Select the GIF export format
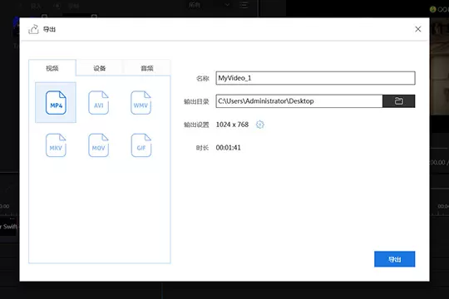The height and width of the screenshot is (299, 449). 141,145
